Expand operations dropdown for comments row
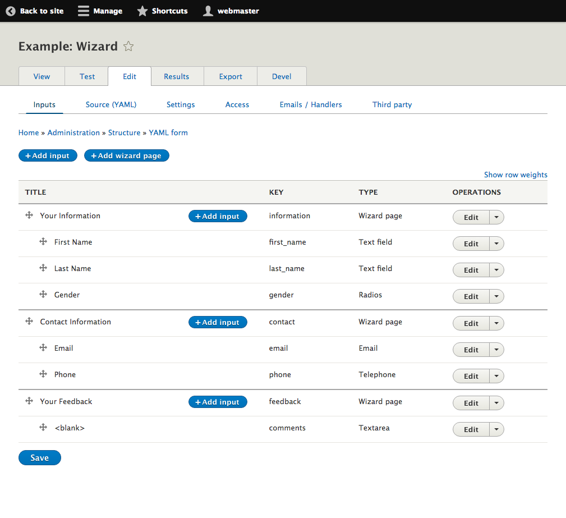The image size is (566, 518). 496,429
